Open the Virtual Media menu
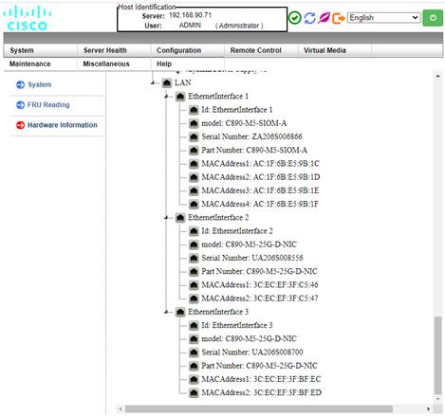Viewport: 445px width, 416px height. 324,50
